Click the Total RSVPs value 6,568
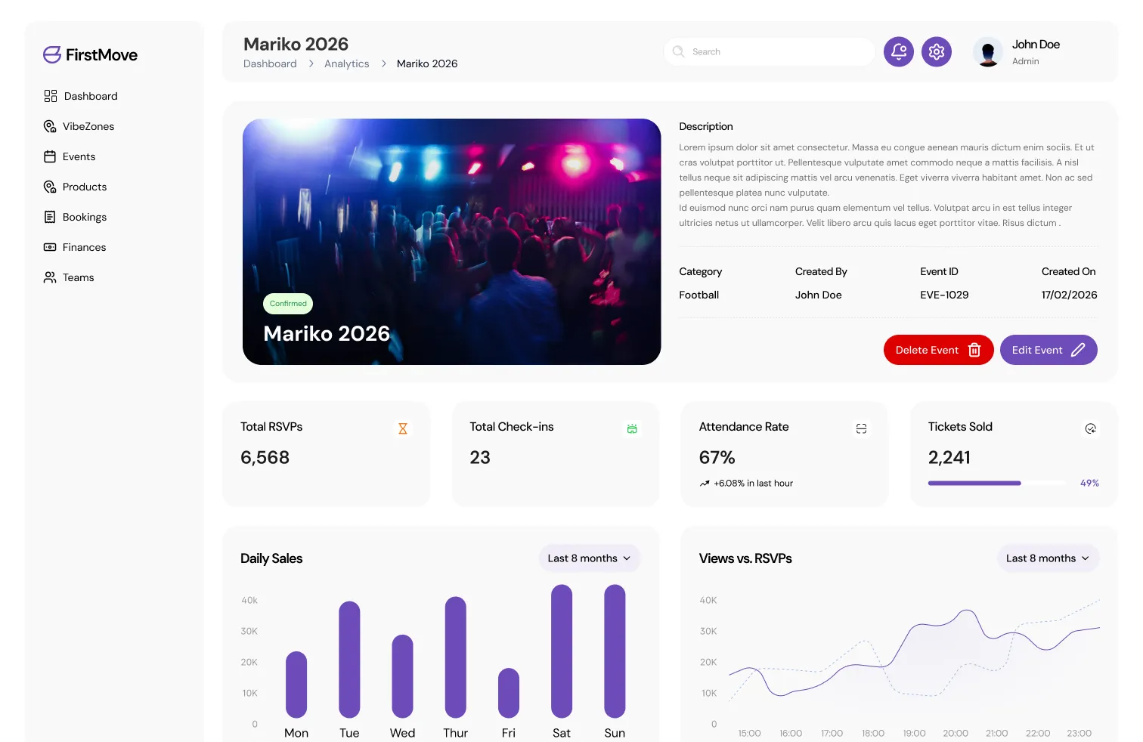1143x742 pixels. click(x=265, y=457)
